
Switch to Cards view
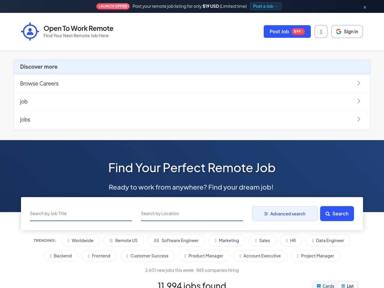[325, 286]
